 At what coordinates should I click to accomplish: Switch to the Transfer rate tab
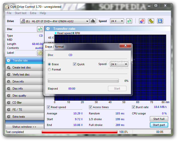[24, 60]
